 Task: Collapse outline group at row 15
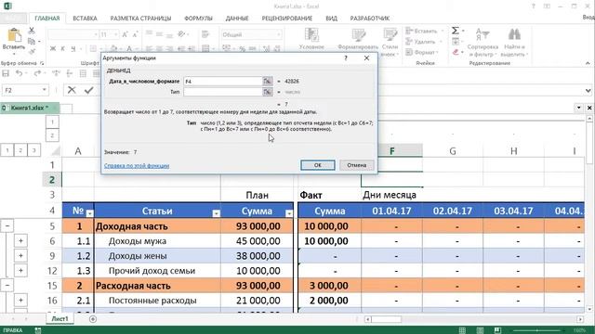coord(7,285)
